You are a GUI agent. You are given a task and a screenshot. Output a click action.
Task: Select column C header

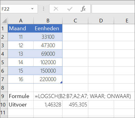75,21
